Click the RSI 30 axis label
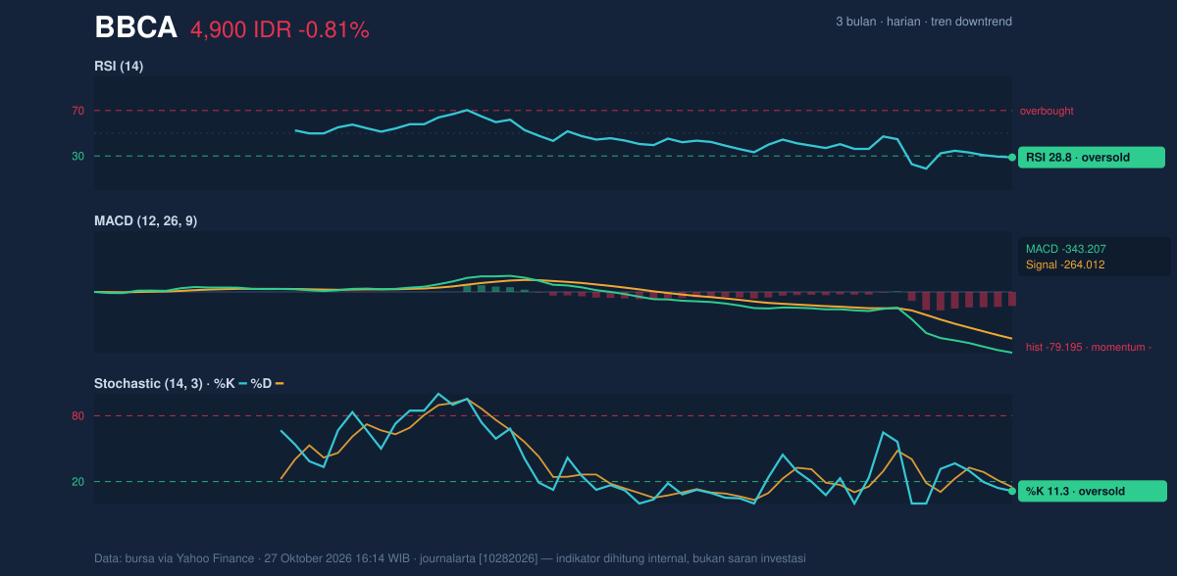Viewport: 1177px width, 576px height. [77, 156]
